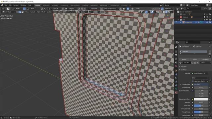Switch to the UV Editing workspace tab

[x=64, y=5]
